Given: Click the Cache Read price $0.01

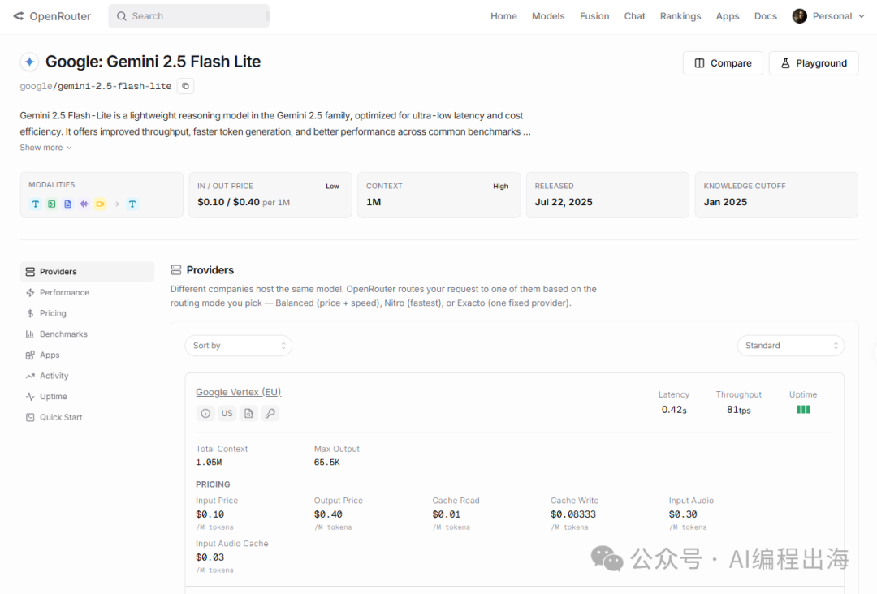Looking at the screenshot, I should coord(447,514).
